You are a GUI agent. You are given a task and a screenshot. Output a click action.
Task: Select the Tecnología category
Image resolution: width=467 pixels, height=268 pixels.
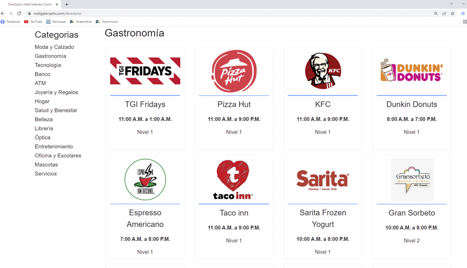(x=48, y=65)
